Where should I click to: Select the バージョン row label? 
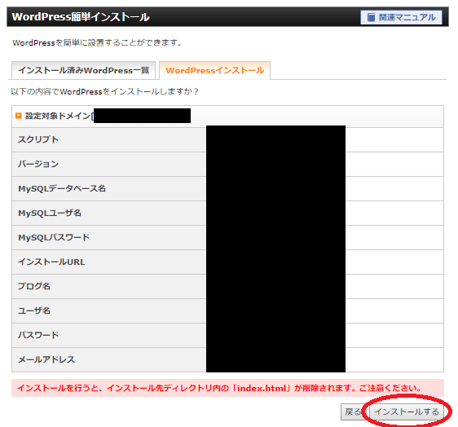pos(38,164)
